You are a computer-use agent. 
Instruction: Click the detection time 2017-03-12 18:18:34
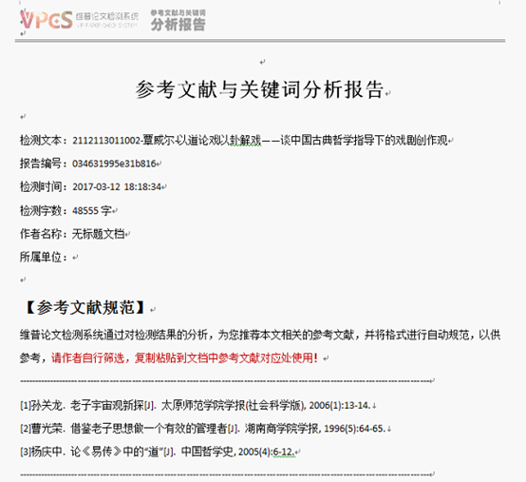click(x=117, y=186)
